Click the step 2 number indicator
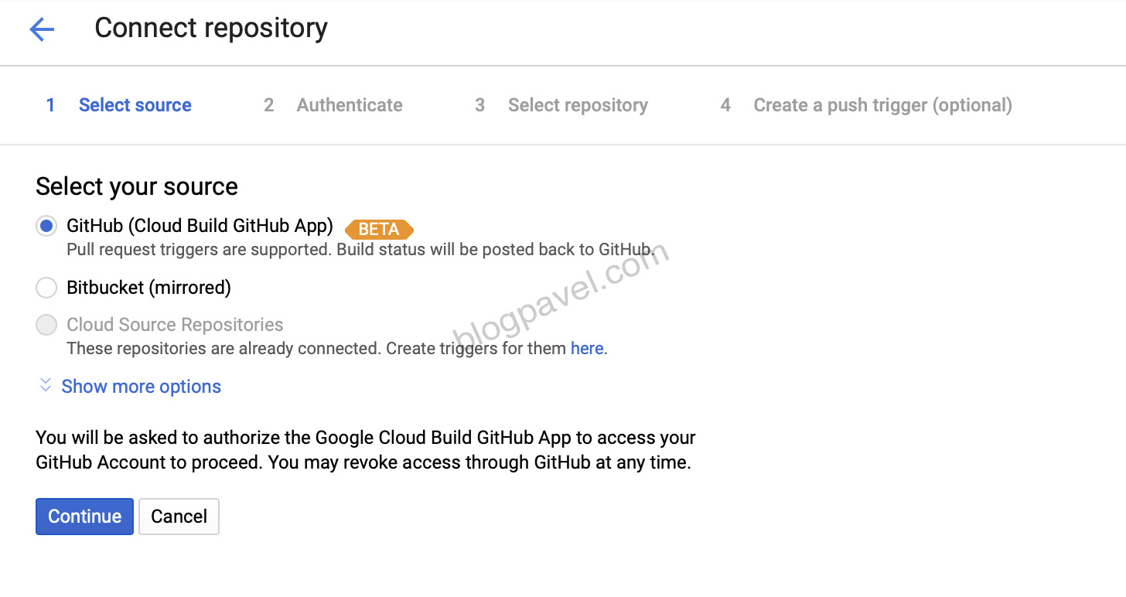1126x597 pixels. pyautogui.click(x=268, y=104)
